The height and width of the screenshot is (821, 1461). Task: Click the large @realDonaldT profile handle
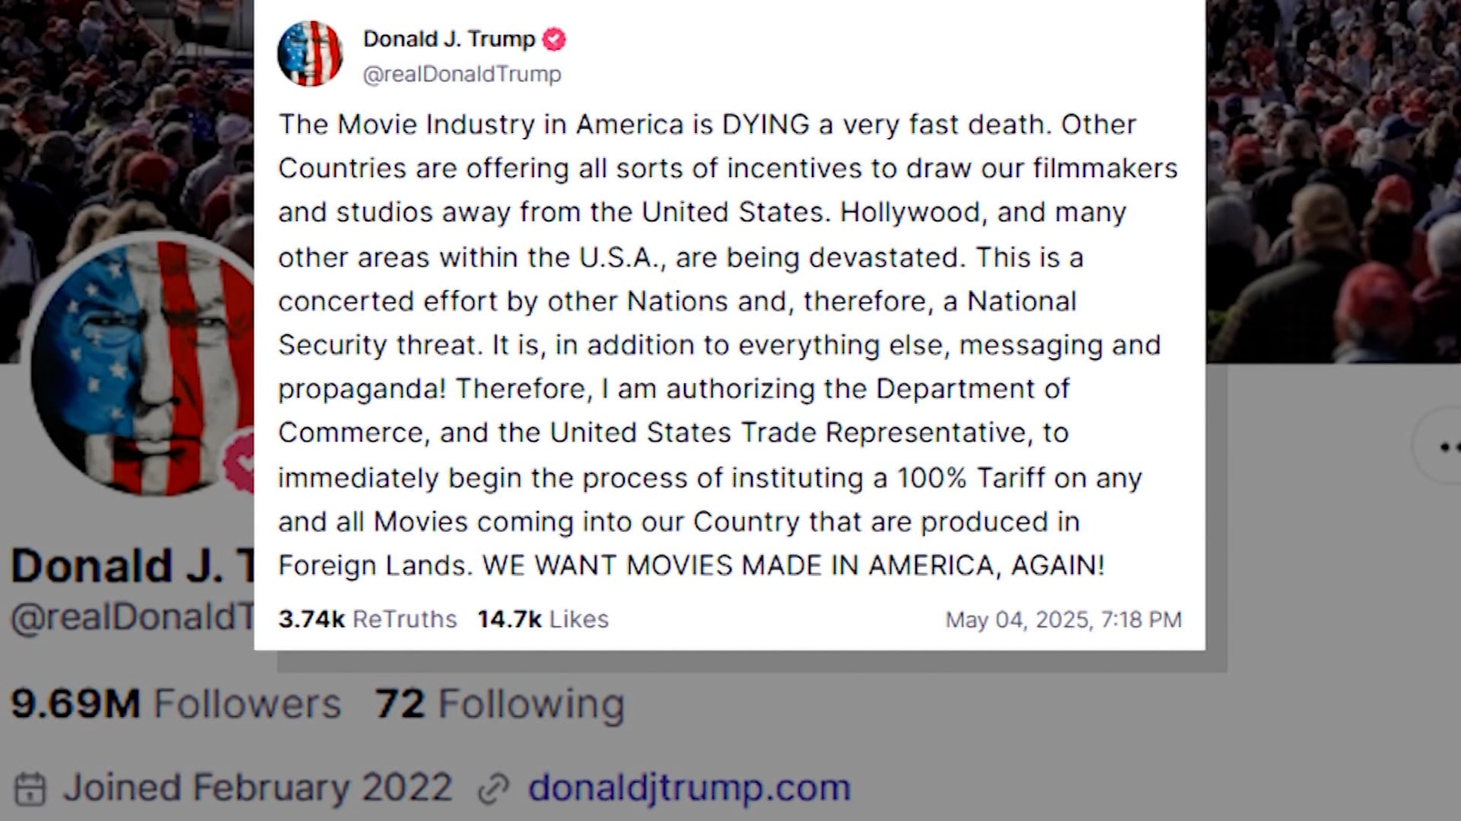coord(132,617)
